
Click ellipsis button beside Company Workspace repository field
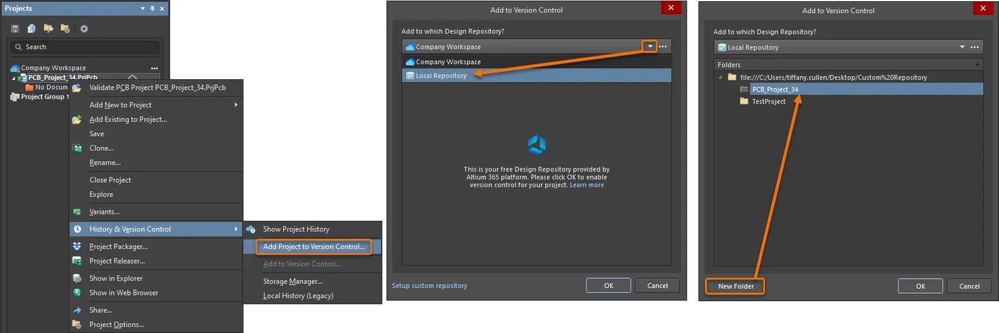click(663, 46)
